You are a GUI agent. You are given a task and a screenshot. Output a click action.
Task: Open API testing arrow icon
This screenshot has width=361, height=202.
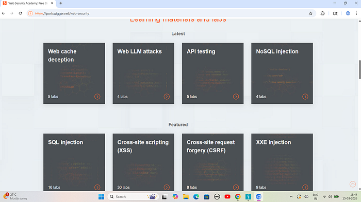tap(236, 97)
